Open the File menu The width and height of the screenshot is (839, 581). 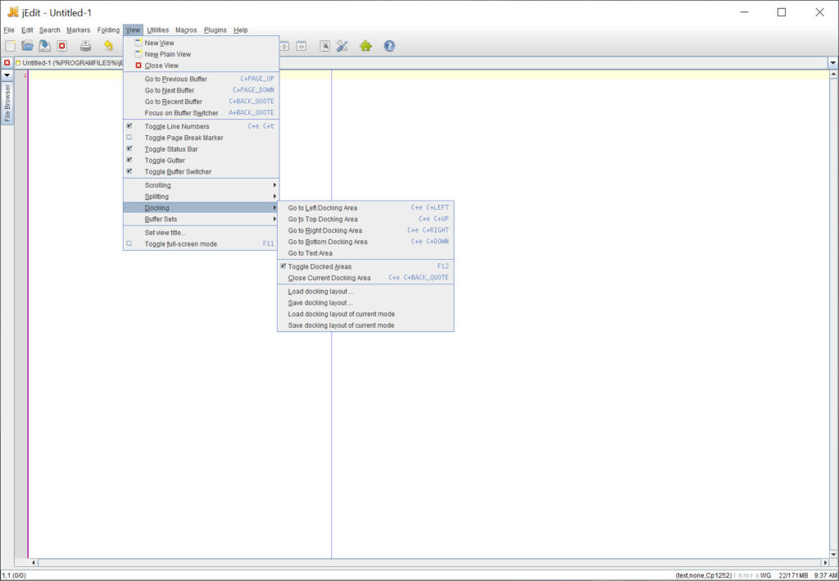click(x=8, y=30)
